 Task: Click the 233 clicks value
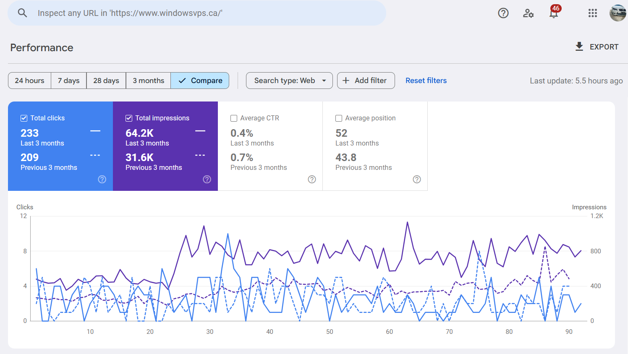pos(29,133)
